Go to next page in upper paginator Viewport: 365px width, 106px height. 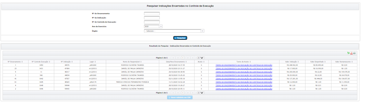tap(188, 58)
